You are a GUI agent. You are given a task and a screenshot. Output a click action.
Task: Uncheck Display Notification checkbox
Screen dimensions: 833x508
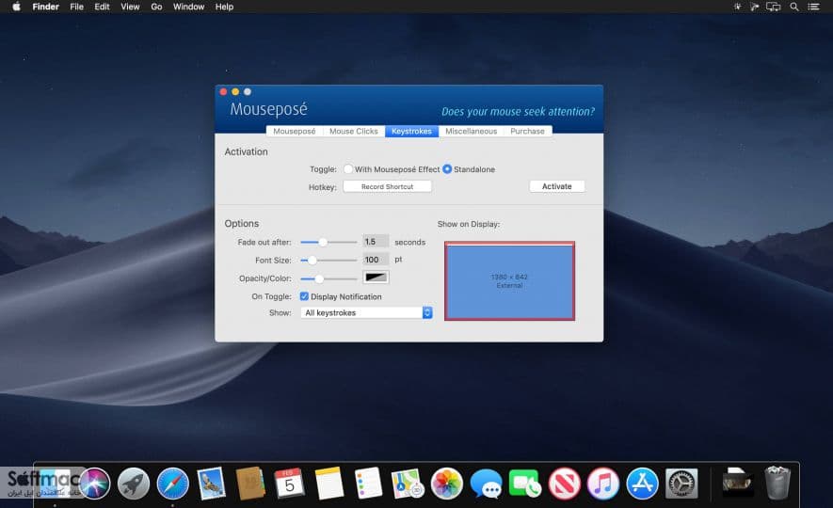[x=304, y=296]
